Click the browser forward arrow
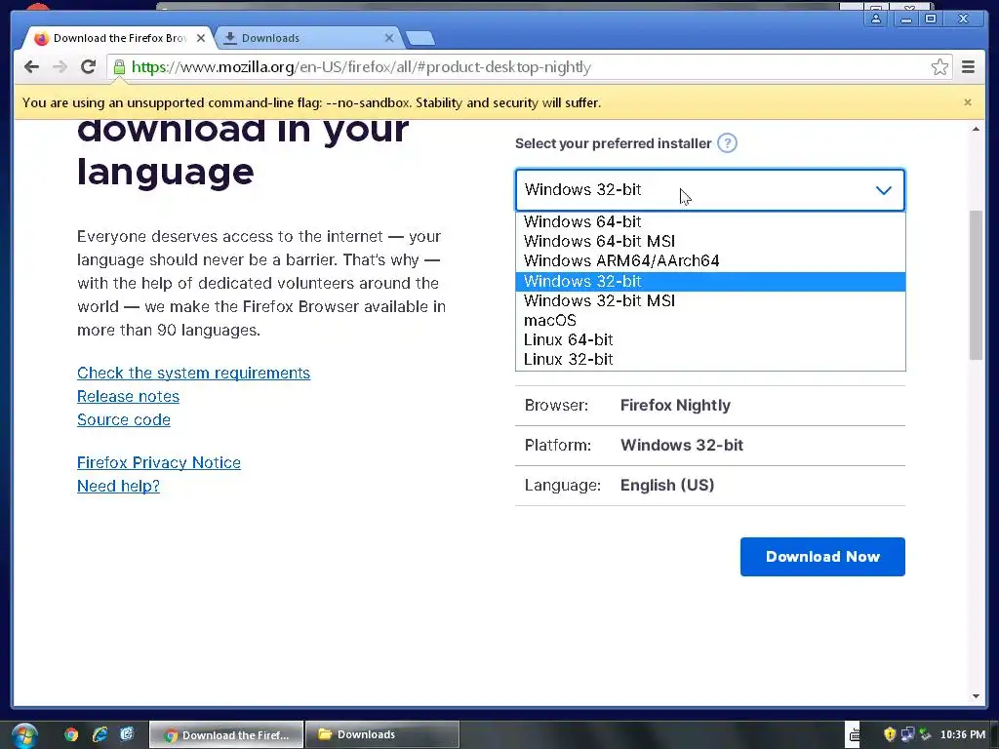999x749 pixels. click(60, 67)
